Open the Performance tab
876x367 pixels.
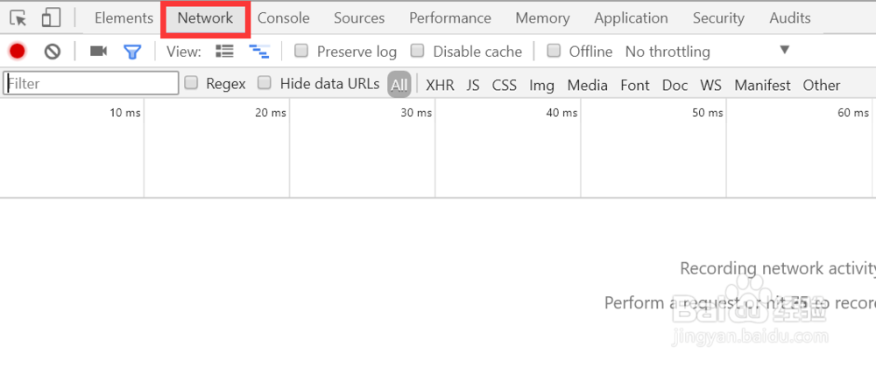coord(449,18)
